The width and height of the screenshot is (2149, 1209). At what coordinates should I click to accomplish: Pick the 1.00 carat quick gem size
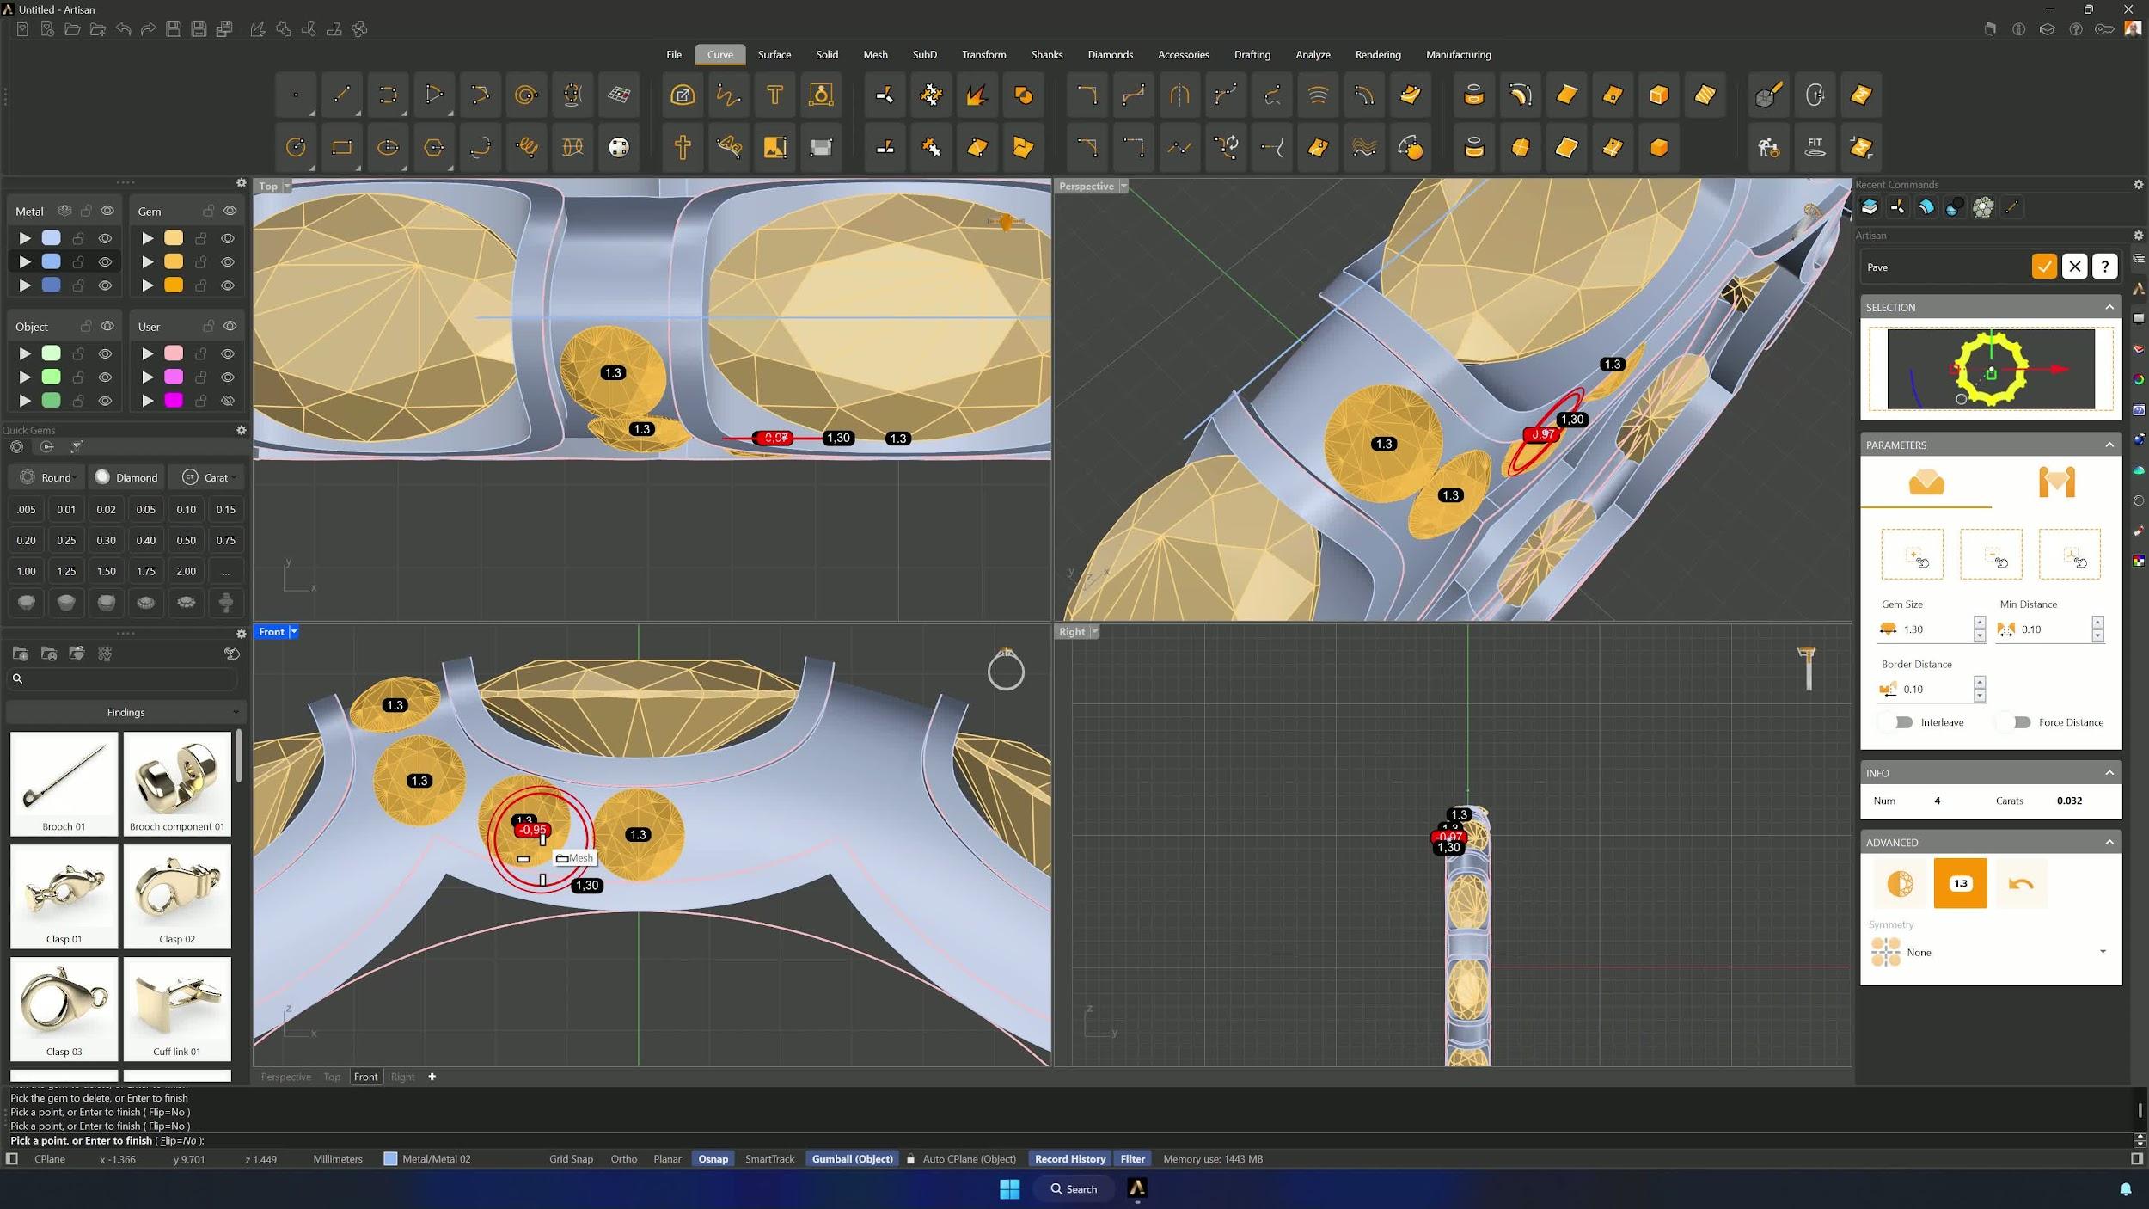pos(27,571)
